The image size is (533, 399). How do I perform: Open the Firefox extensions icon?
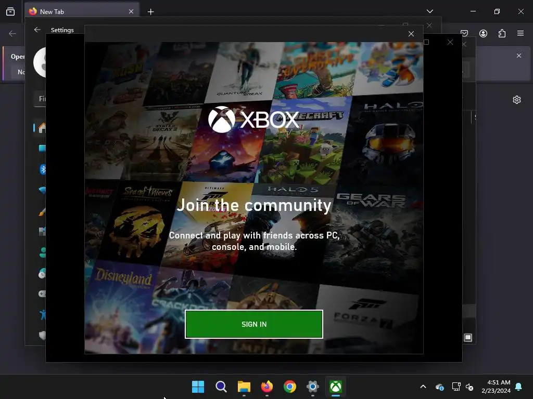click(x=502, y=33)
